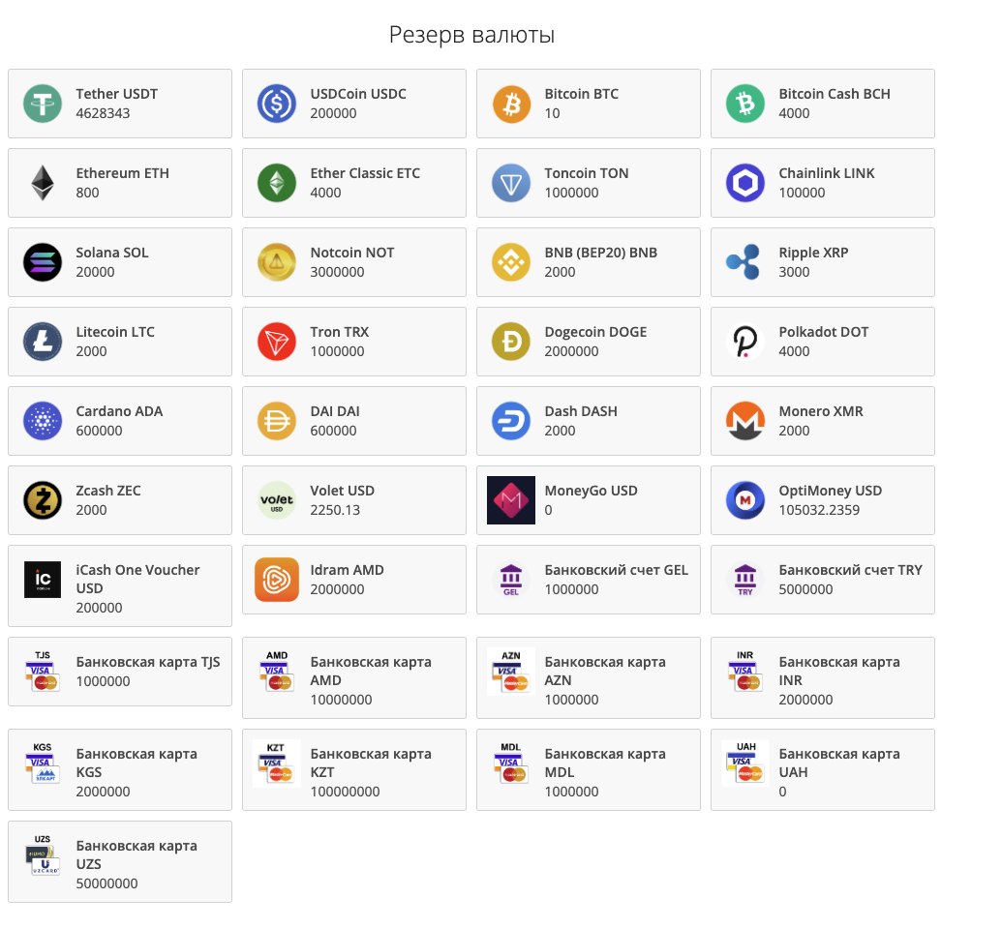The image size is (1002, 928).
Task: Click the Volet USD logo thumbnail
Action: tap(277, 500)
